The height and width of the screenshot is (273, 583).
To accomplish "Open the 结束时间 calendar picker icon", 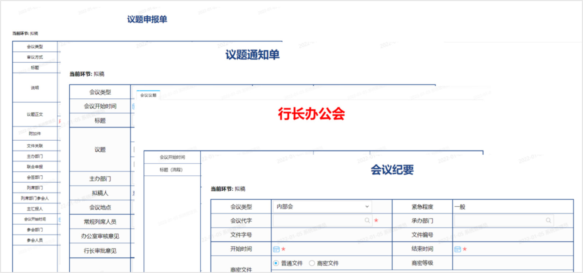I will 458,249.
